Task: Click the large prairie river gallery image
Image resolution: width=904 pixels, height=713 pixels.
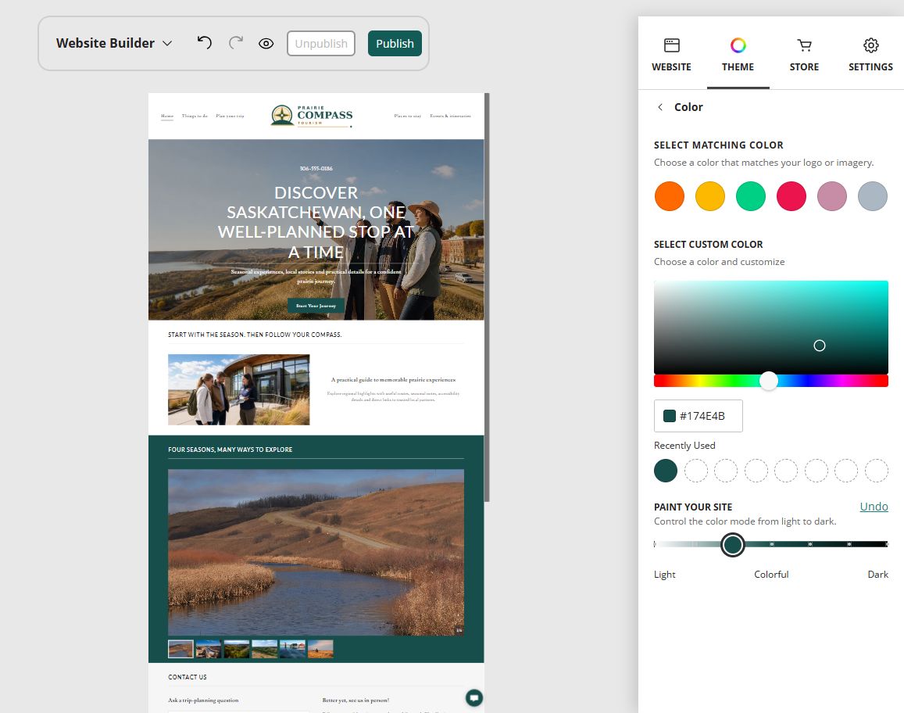Action: tap(316, 552)
